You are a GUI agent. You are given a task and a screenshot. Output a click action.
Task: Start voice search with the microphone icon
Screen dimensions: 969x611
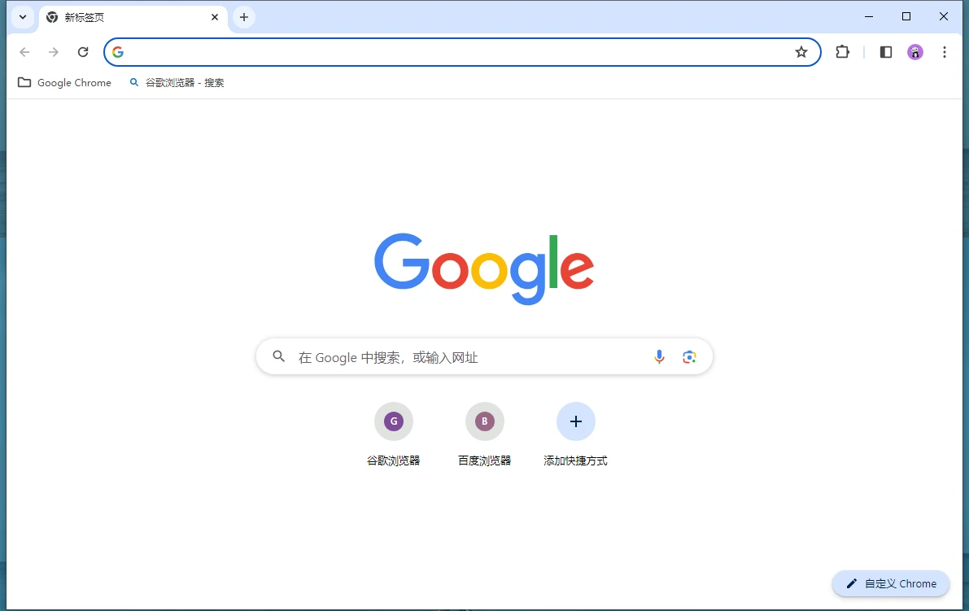[x=659, y=356]
